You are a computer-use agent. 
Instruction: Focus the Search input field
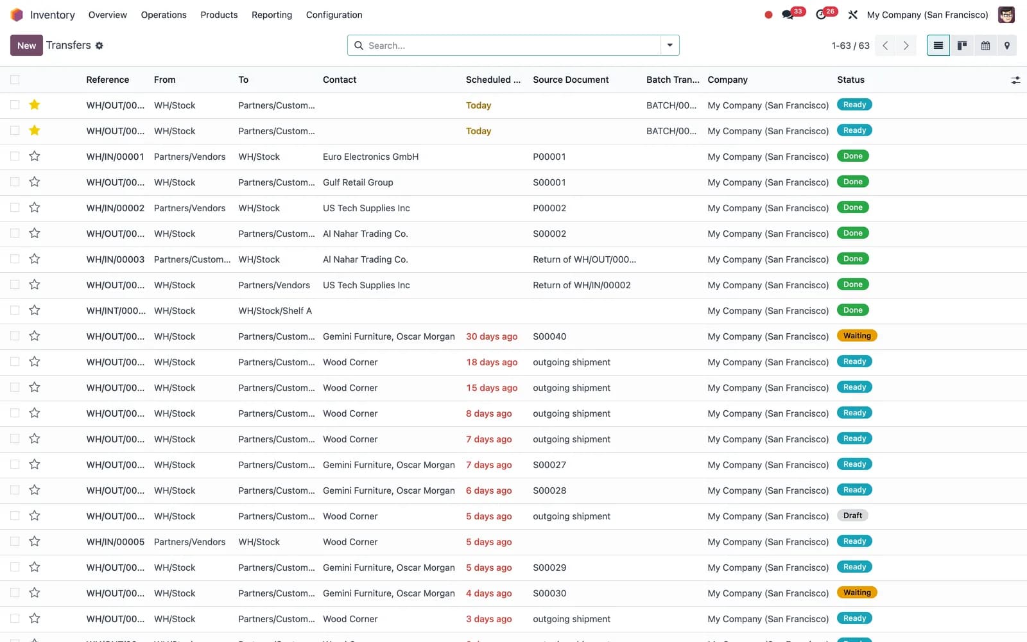click(512, 46)
